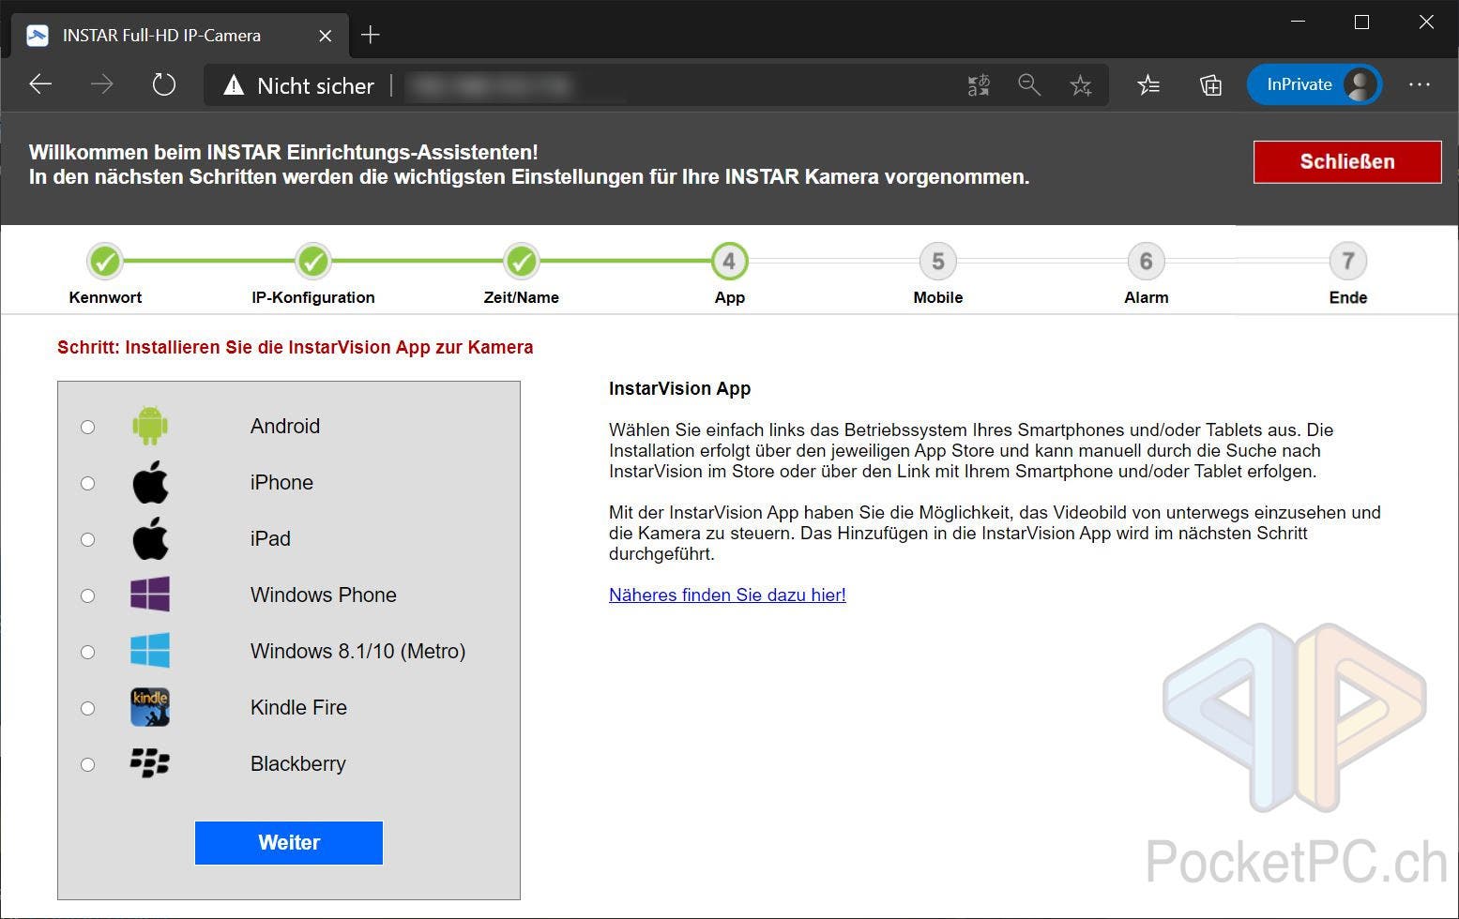Switch to INSTAR Full-HD IP-Camera tab
Viewport: 1459px width, 919px height.
tap(178, 36)
